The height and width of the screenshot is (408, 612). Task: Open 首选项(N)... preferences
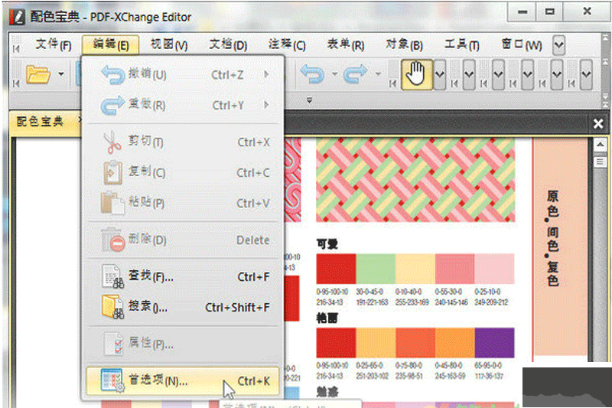point(183,380)
